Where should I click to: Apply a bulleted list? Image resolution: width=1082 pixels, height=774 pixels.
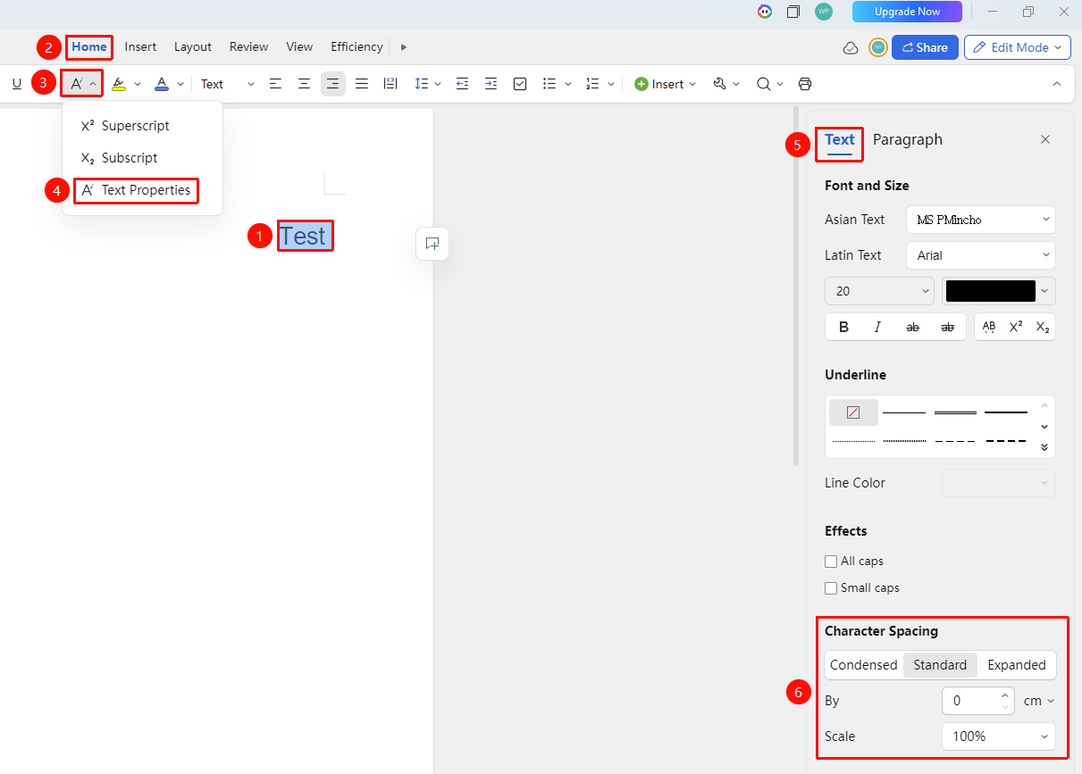coord(550,84)
